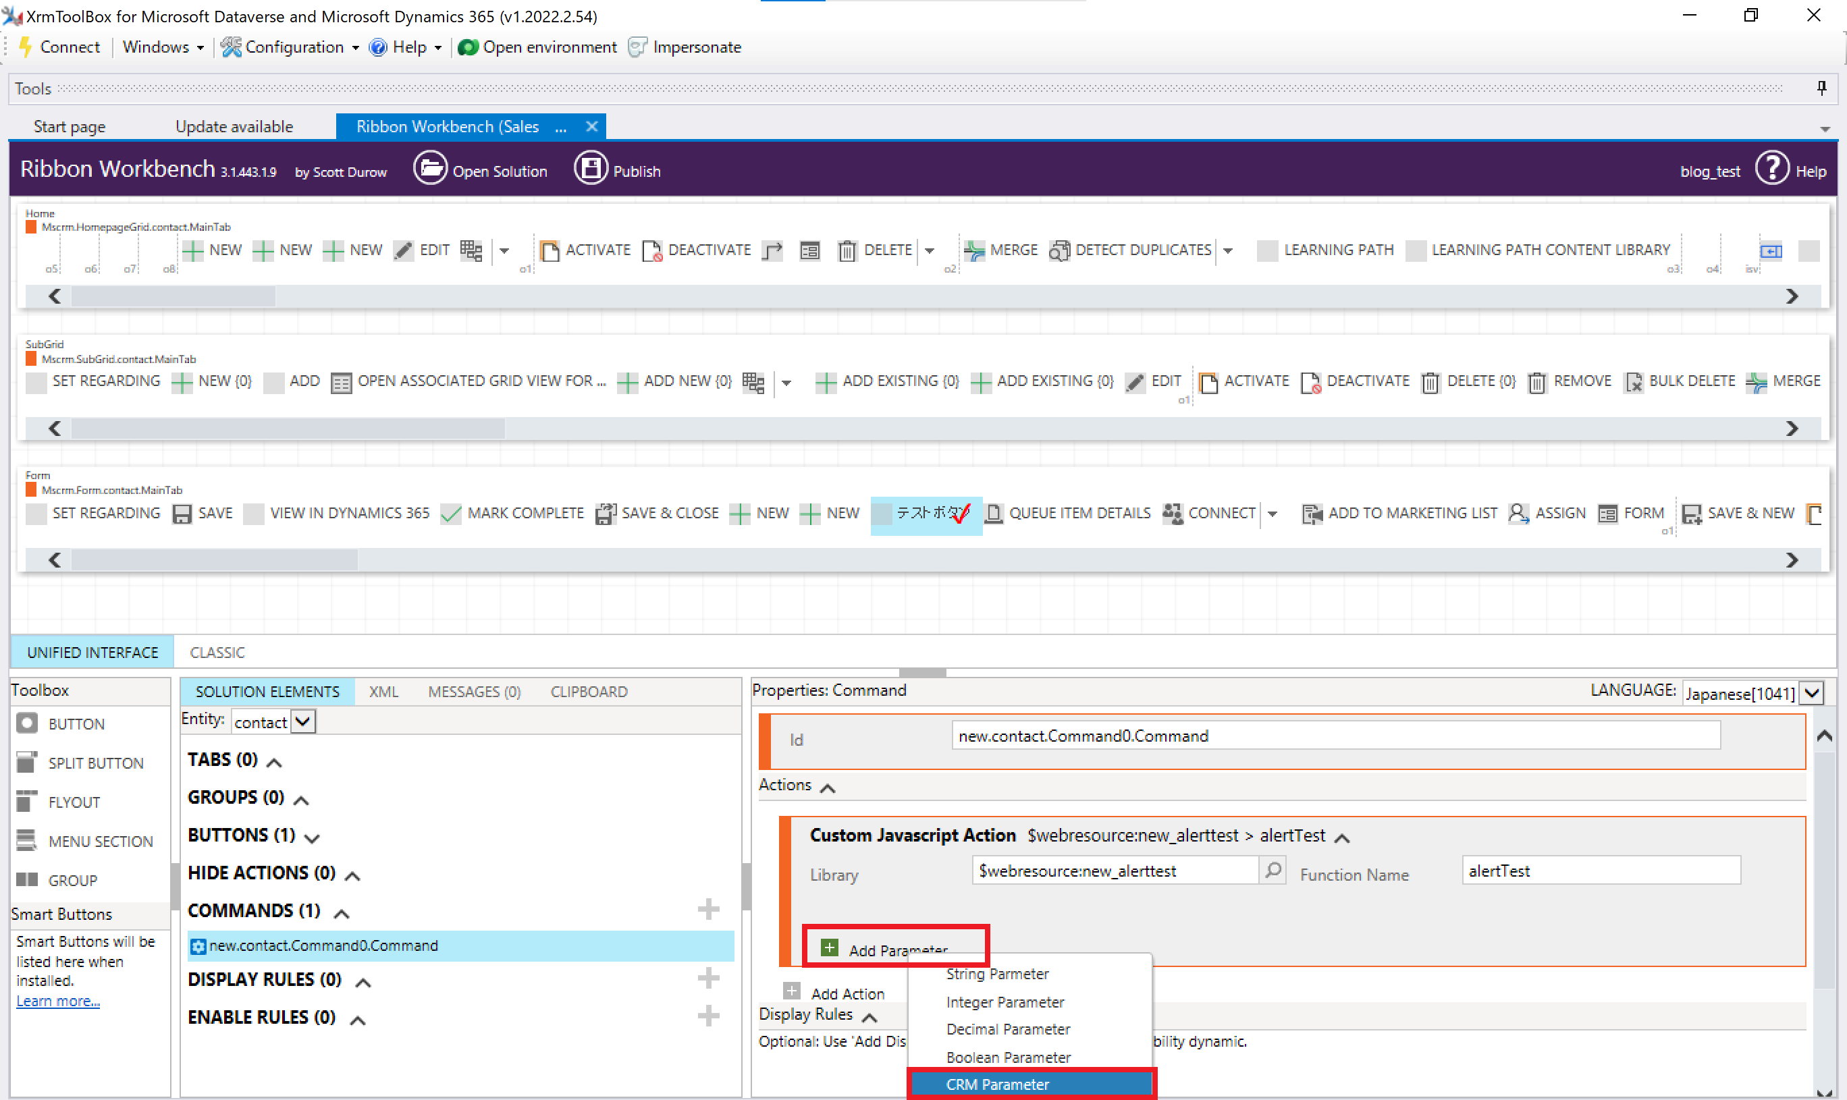The image size is (1847, 1100).
Task: Pick the FLYOUT toolbox item
Action: 57,802
